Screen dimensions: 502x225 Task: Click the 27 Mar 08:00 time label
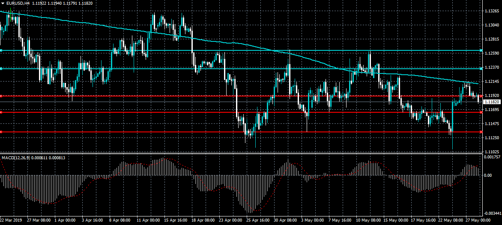pos(39,220)
